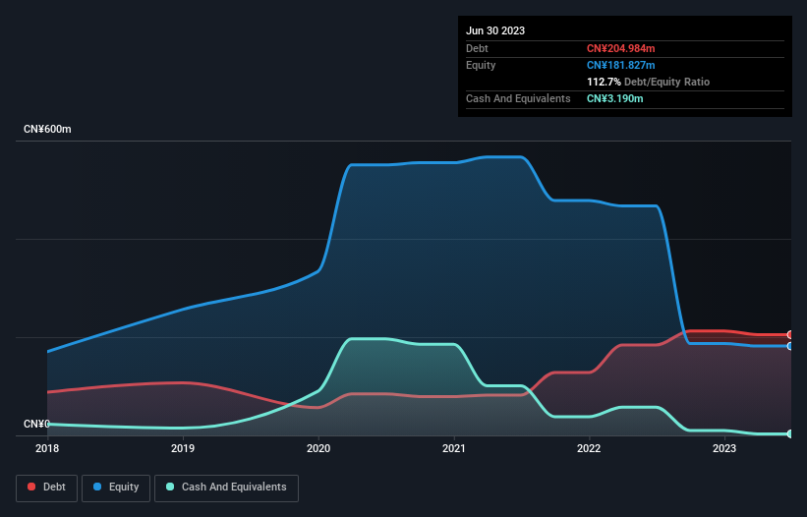Click the Cash value CN¥3.190m
The width and height of the screenshot is (807, 517).
[615, 98]
